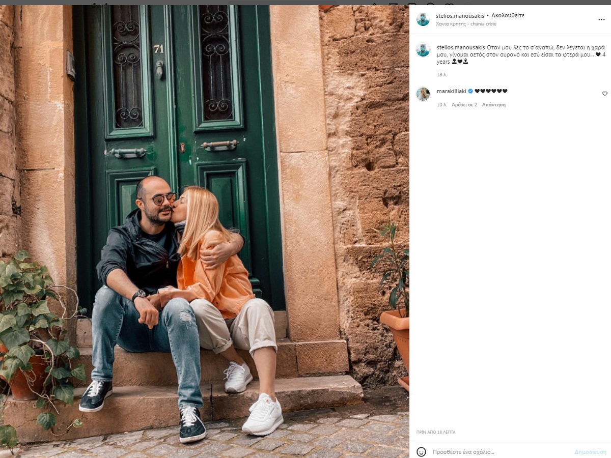
Task: Open the three-dots post options menu
Action: click(601, 19)
